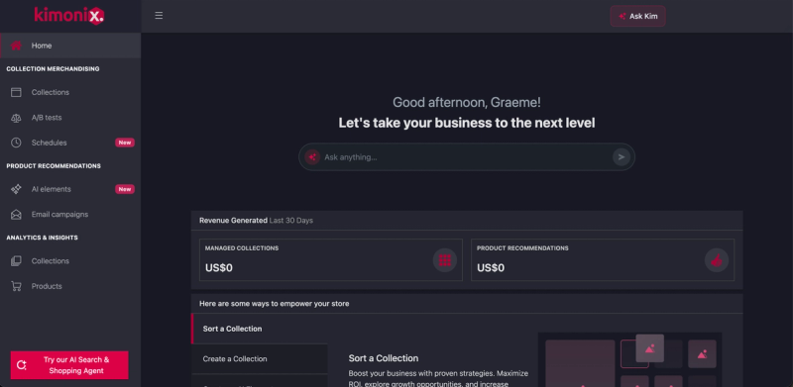Viewport: 793px width, 387px height.
Task: Open Collections under Analytics & Insights
Action: (70, 261)
